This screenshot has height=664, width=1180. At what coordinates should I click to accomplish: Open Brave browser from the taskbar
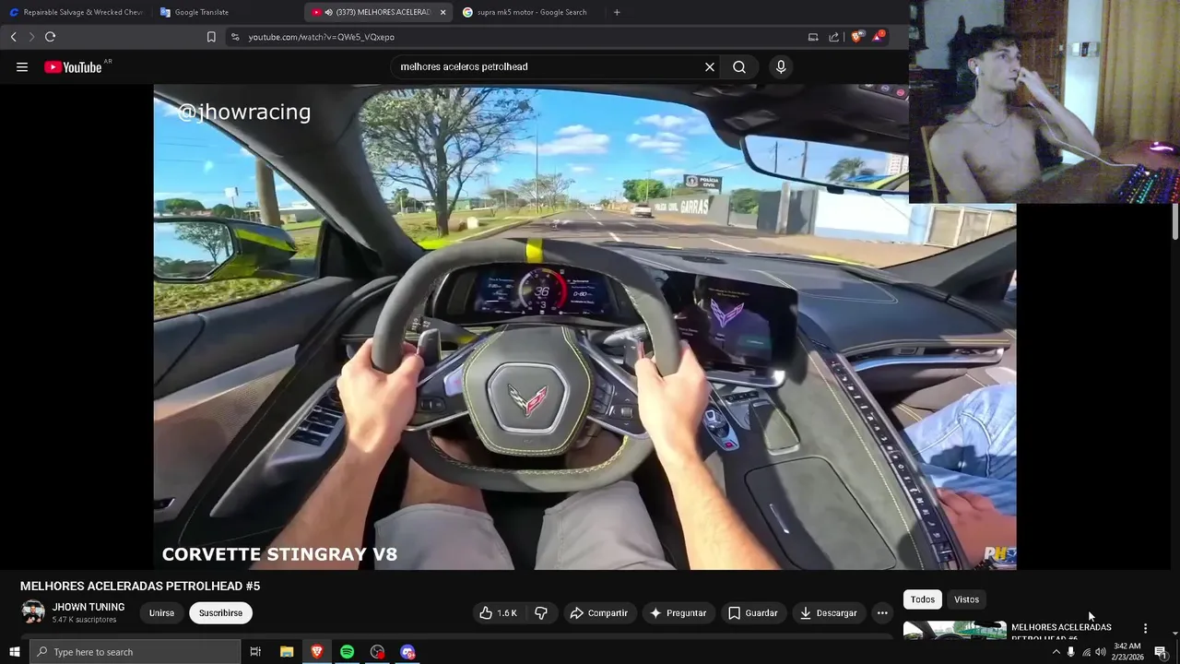click(317, 652)
